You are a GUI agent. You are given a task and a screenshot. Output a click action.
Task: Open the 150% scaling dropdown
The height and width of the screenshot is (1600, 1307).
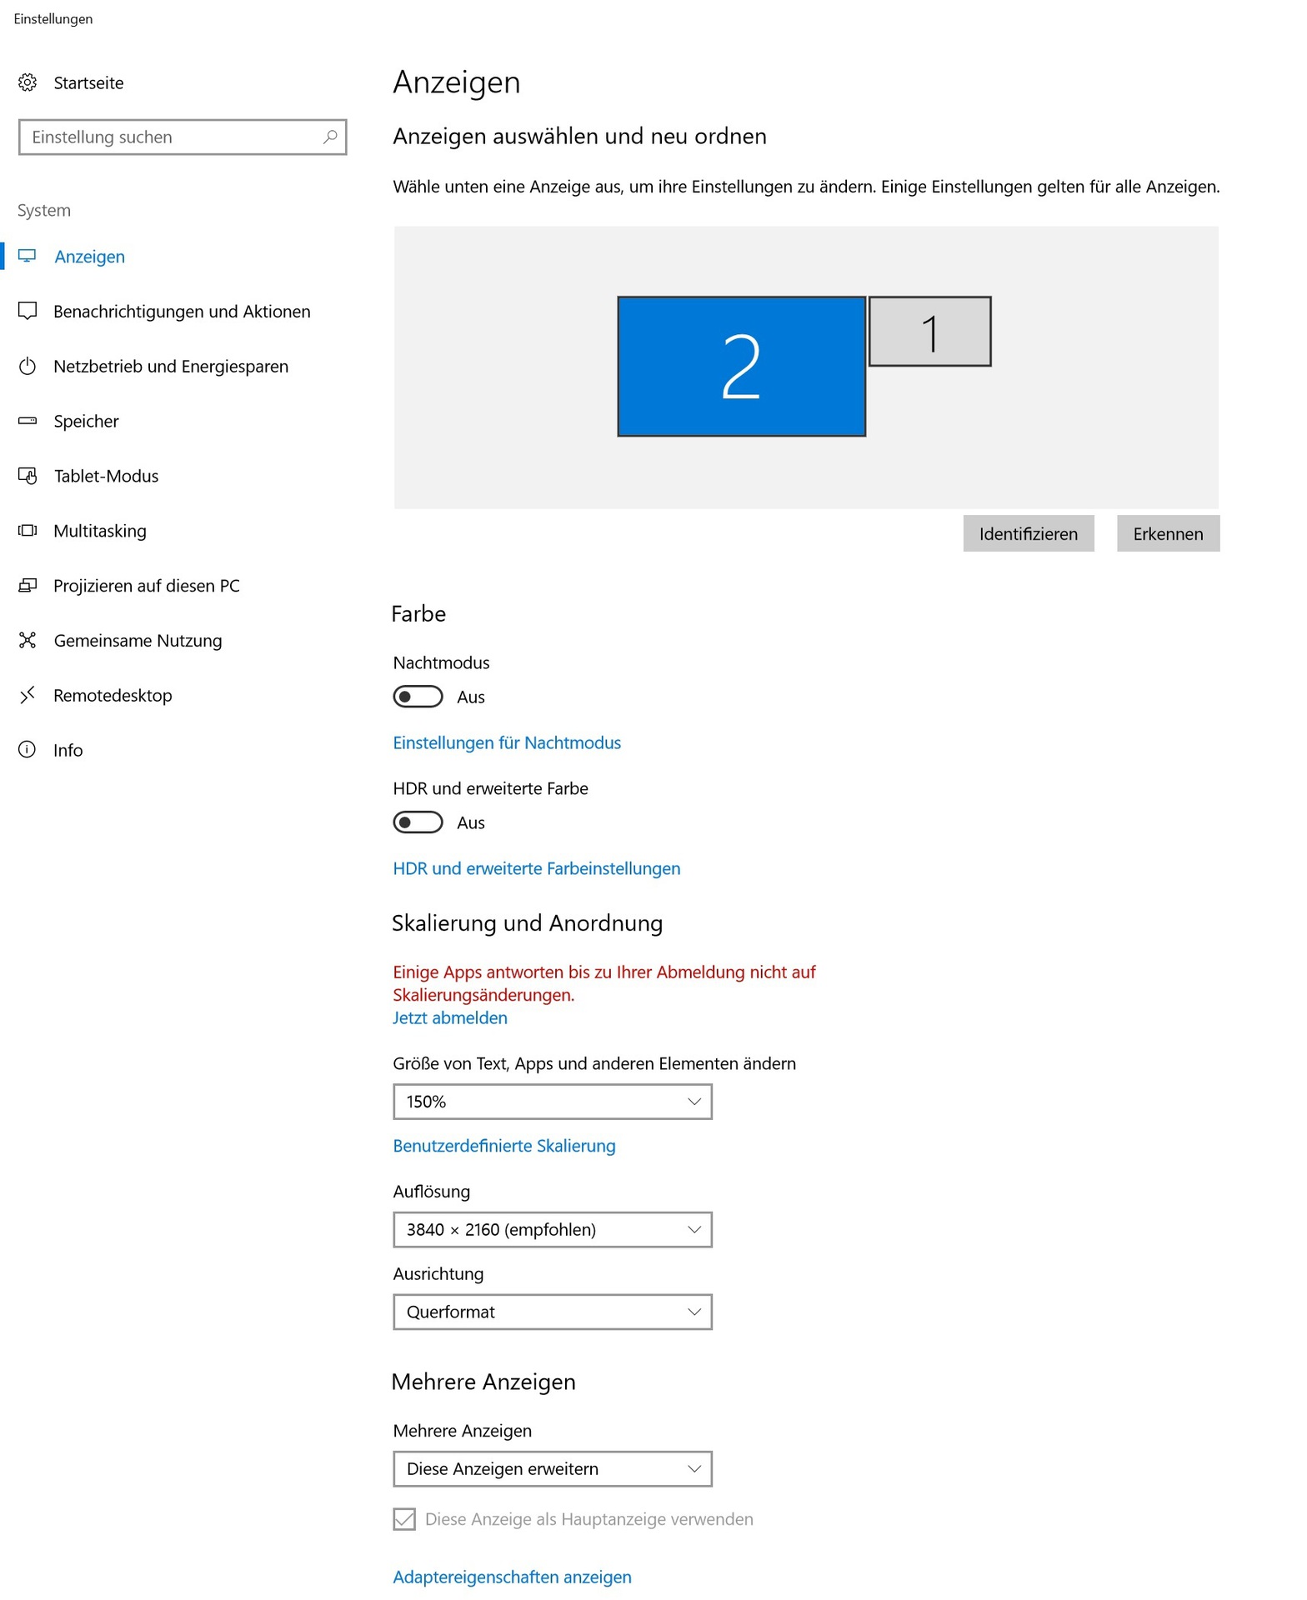tap(552, 1102)
